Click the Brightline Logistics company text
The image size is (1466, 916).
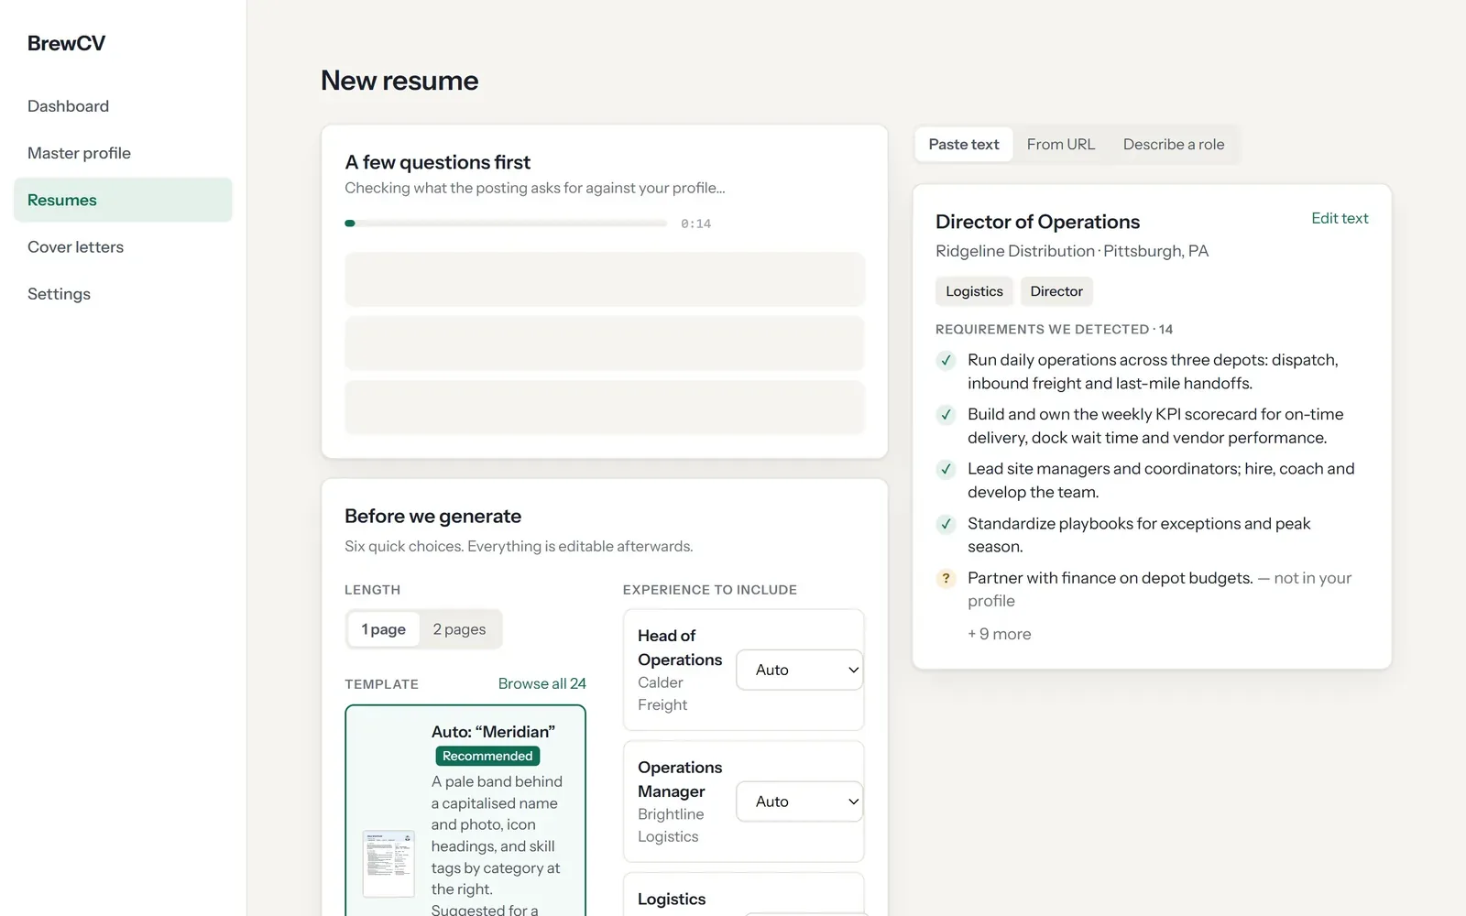coord(671,825)
